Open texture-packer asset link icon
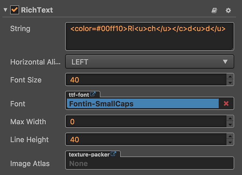The image size is (242, 175). pyautogui.click(x=113, y=154)
